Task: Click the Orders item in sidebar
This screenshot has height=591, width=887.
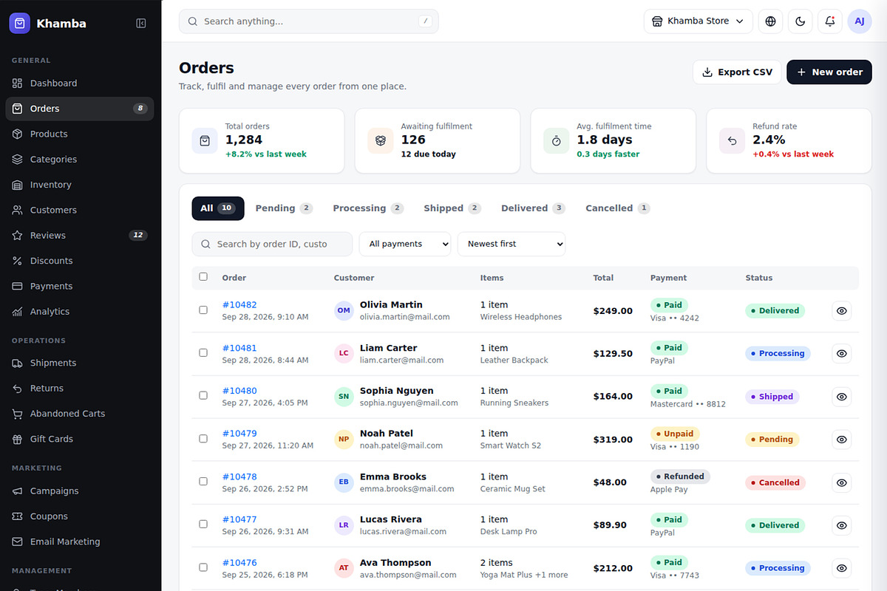Action: [x=80, y=109]
